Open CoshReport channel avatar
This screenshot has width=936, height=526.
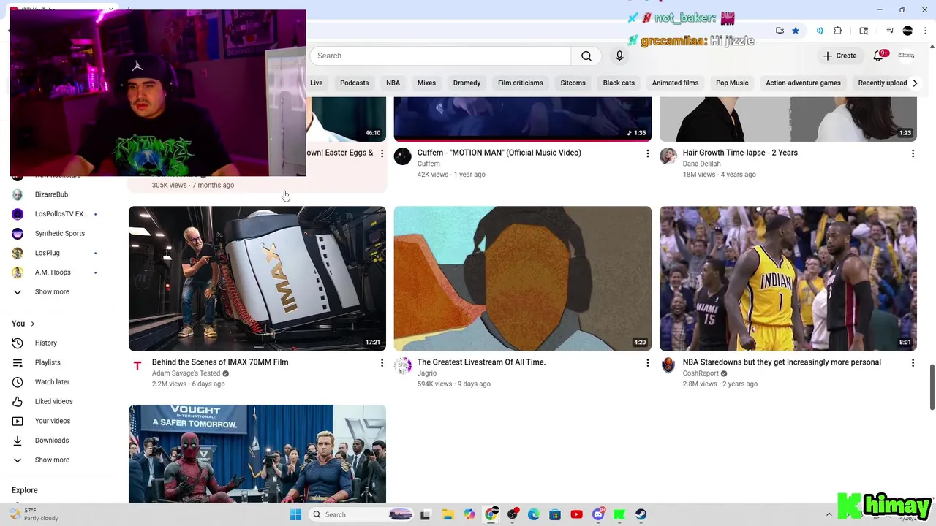pyautogui.click(x=668, y=366)
